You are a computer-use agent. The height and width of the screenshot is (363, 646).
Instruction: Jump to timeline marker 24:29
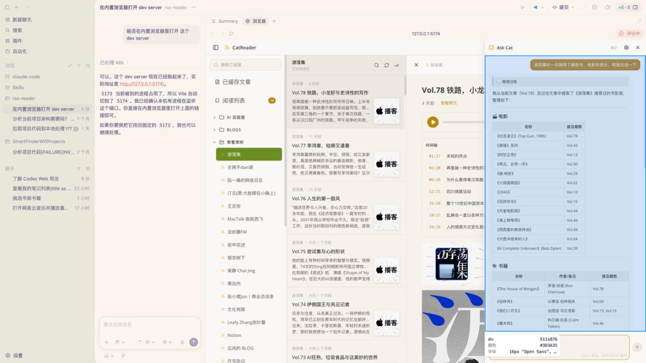(x=434, y=227)
